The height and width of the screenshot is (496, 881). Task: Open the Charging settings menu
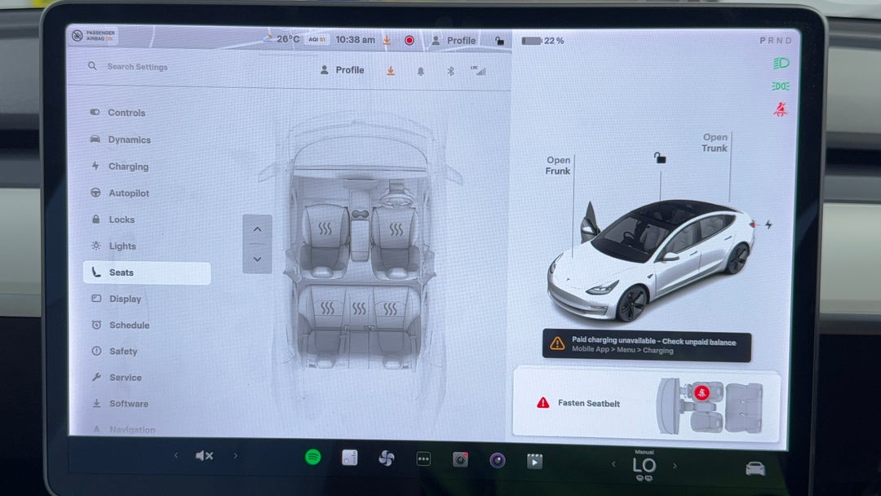128,166
